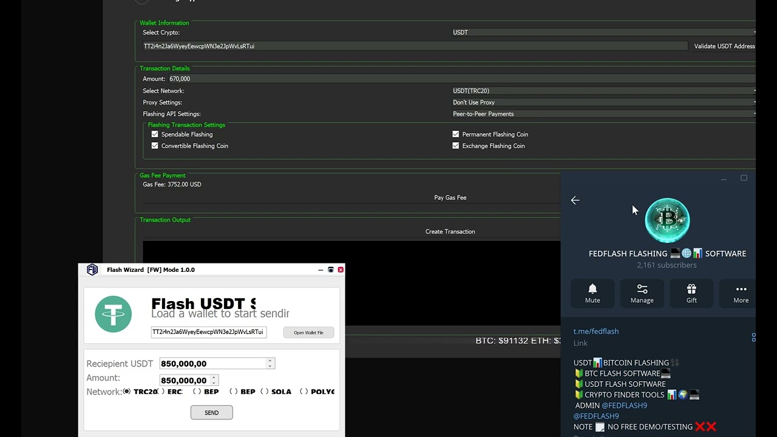Open the Select Crypto dropdown showing USDT
The width and height of the screenshot is (777, 437).
click(603, 32)
